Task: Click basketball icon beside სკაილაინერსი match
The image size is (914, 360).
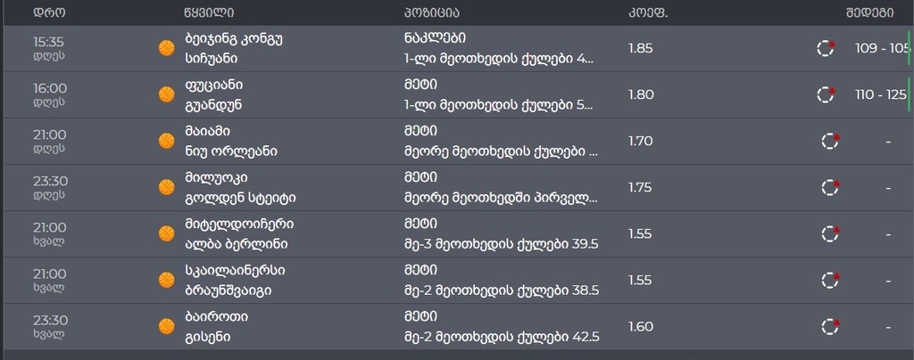Action: coord(165,280)
